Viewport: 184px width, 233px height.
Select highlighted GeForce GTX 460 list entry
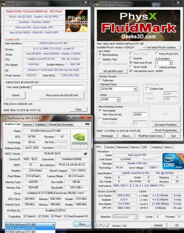coord(30,228)
